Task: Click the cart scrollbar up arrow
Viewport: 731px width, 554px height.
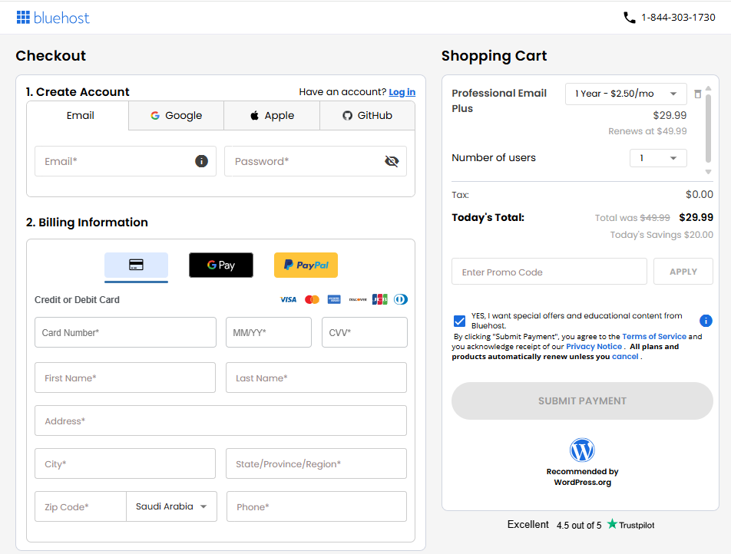Action: point(708,88)
